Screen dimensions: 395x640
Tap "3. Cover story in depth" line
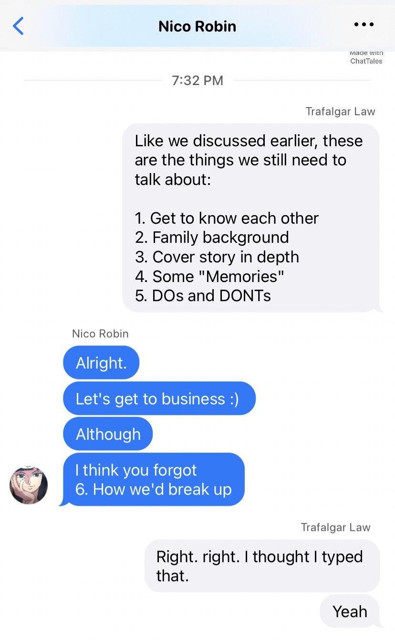[217, 257]
